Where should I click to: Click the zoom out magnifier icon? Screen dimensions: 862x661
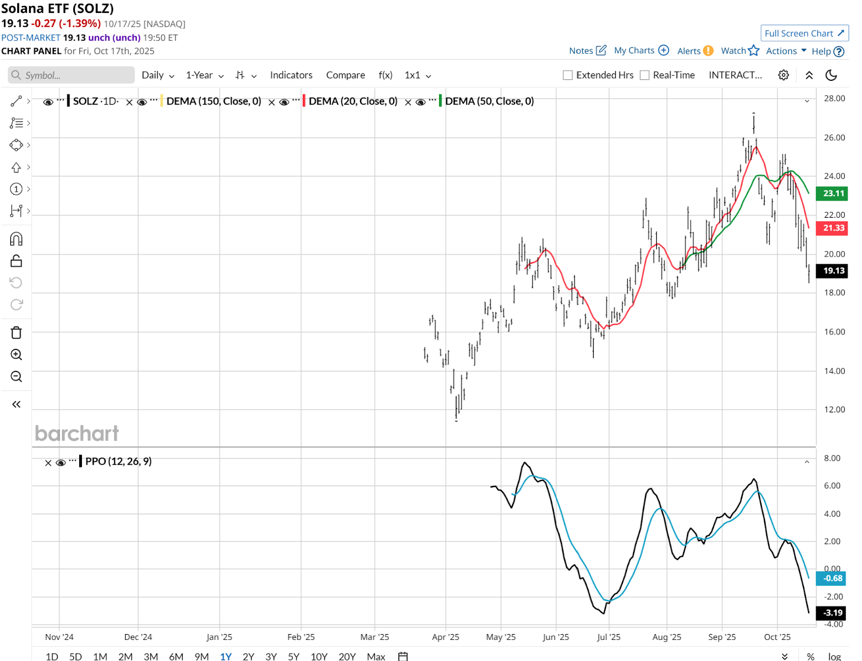click(x=16, y=376)
